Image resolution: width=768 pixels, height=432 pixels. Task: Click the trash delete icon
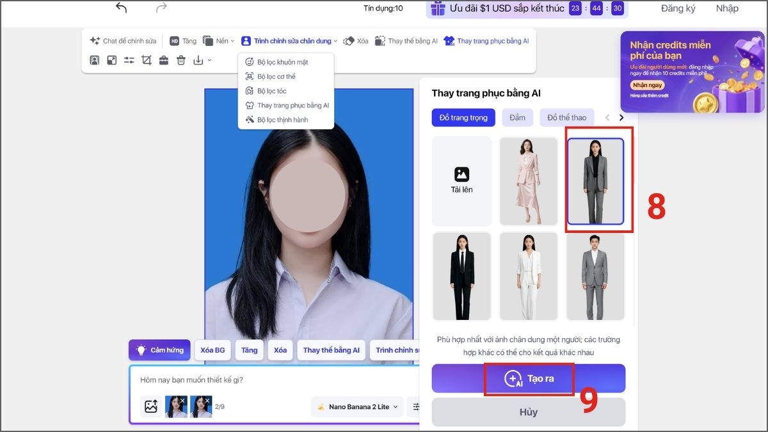[x=181, y=60]
